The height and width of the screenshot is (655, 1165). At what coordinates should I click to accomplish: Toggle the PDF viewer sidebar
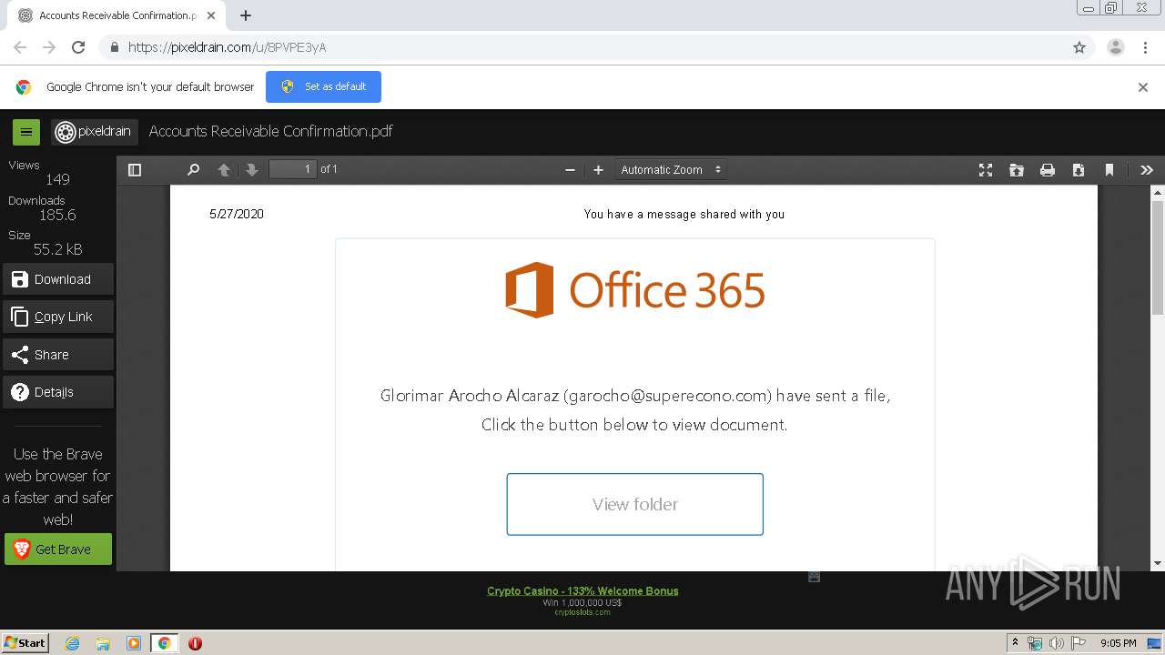(x=135, y=170)
